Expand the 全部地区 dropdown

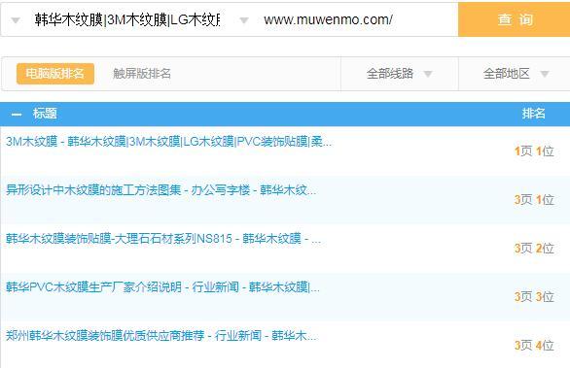click(x=516, y=74)
